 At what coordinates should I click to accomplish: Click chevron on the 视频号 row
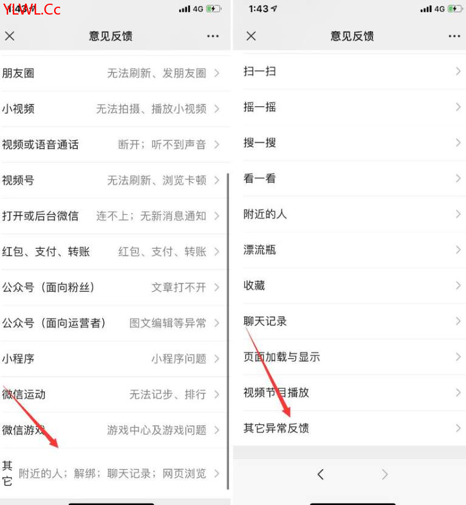217,180
